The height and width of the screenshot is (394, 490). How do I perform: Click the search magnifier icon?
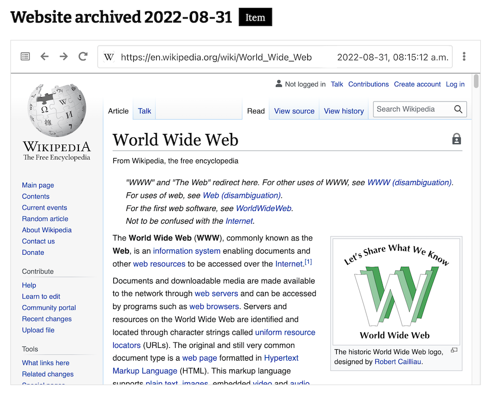click(458, 109)
